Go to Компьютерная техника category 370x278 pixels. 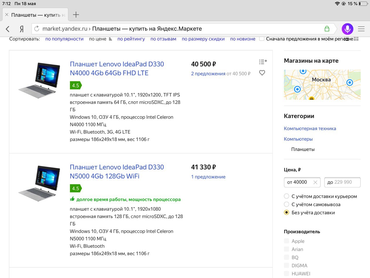click(310, 129)
